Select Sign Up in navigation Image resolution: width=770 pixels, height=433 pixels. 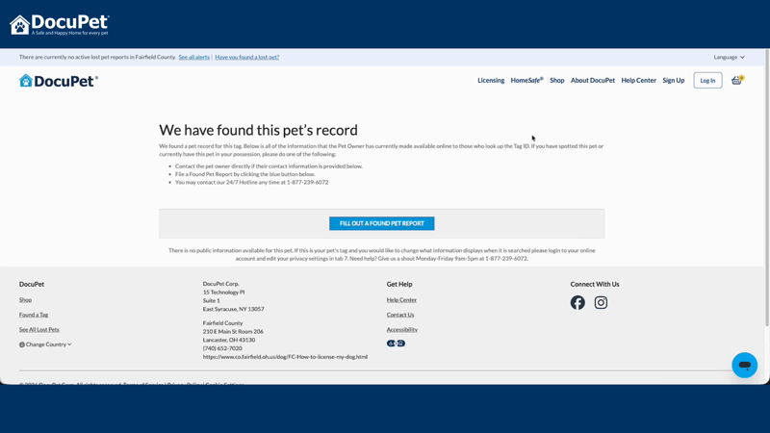673,81
